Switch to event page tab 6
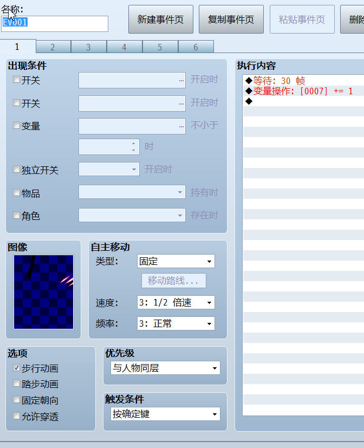The image size is (364, 448). (196, 47)
